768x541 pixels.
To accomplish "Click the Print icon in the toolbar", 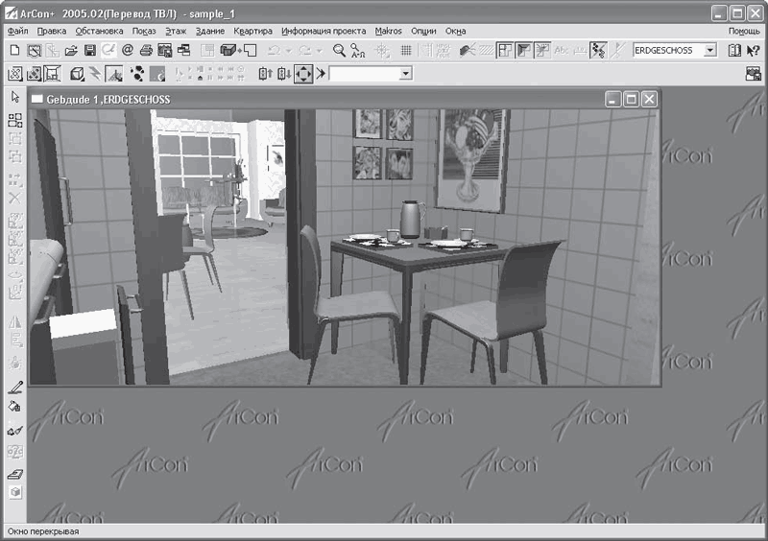I will tap(145, 50).
